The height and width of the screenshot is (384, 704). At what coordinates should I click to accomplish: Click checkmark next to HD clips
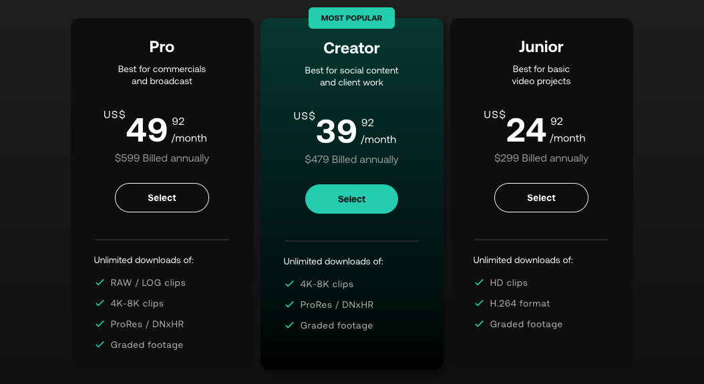tap(479, 282)
